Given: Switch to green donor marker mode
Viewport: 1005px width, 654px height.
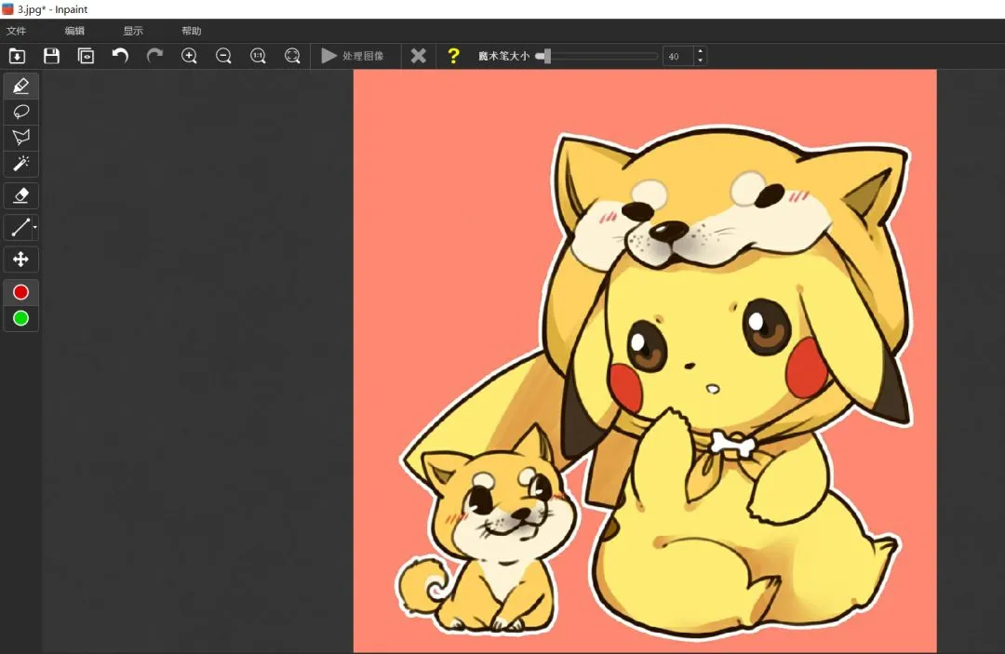Looking at the screenshot, I should (20, 318).
